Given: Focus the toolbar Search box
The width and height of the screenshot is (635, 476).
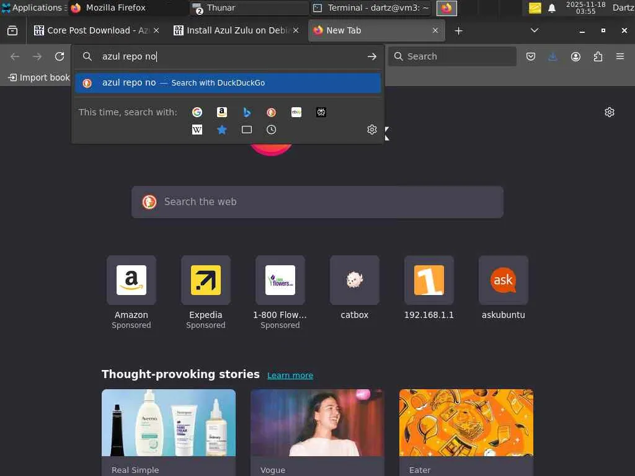Looking at the screenshot, I should 452,56.
